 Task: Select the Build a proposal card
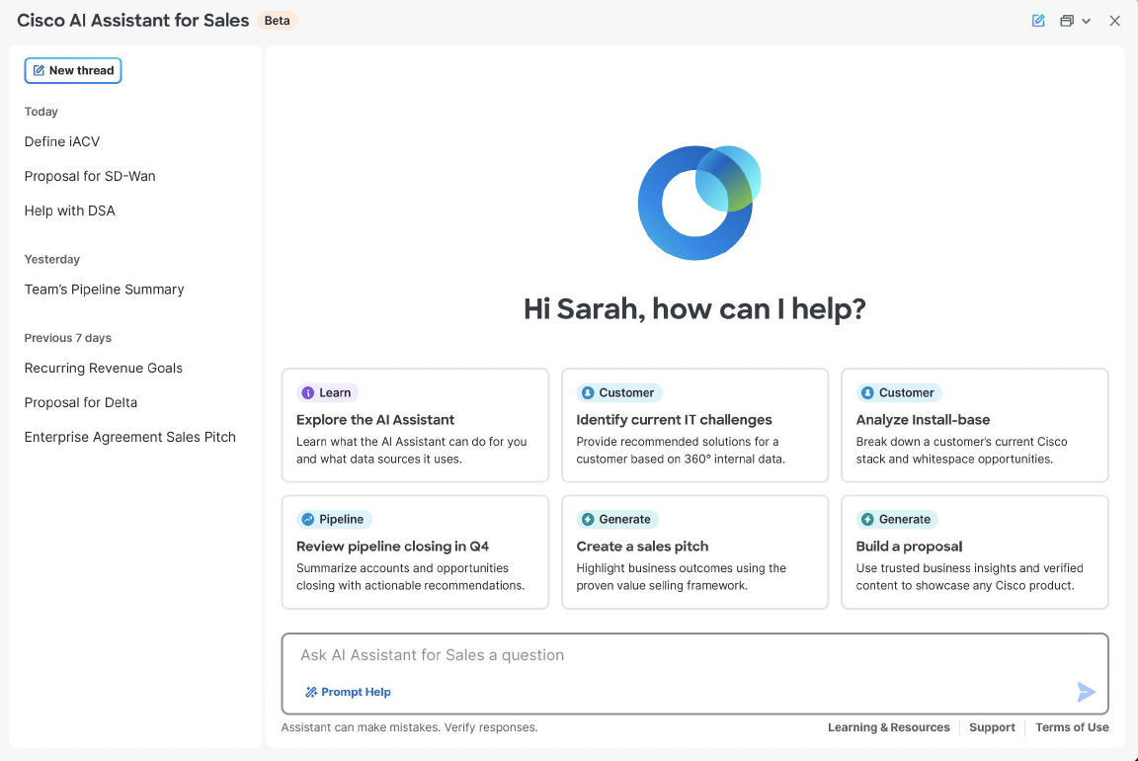(975, 551)
